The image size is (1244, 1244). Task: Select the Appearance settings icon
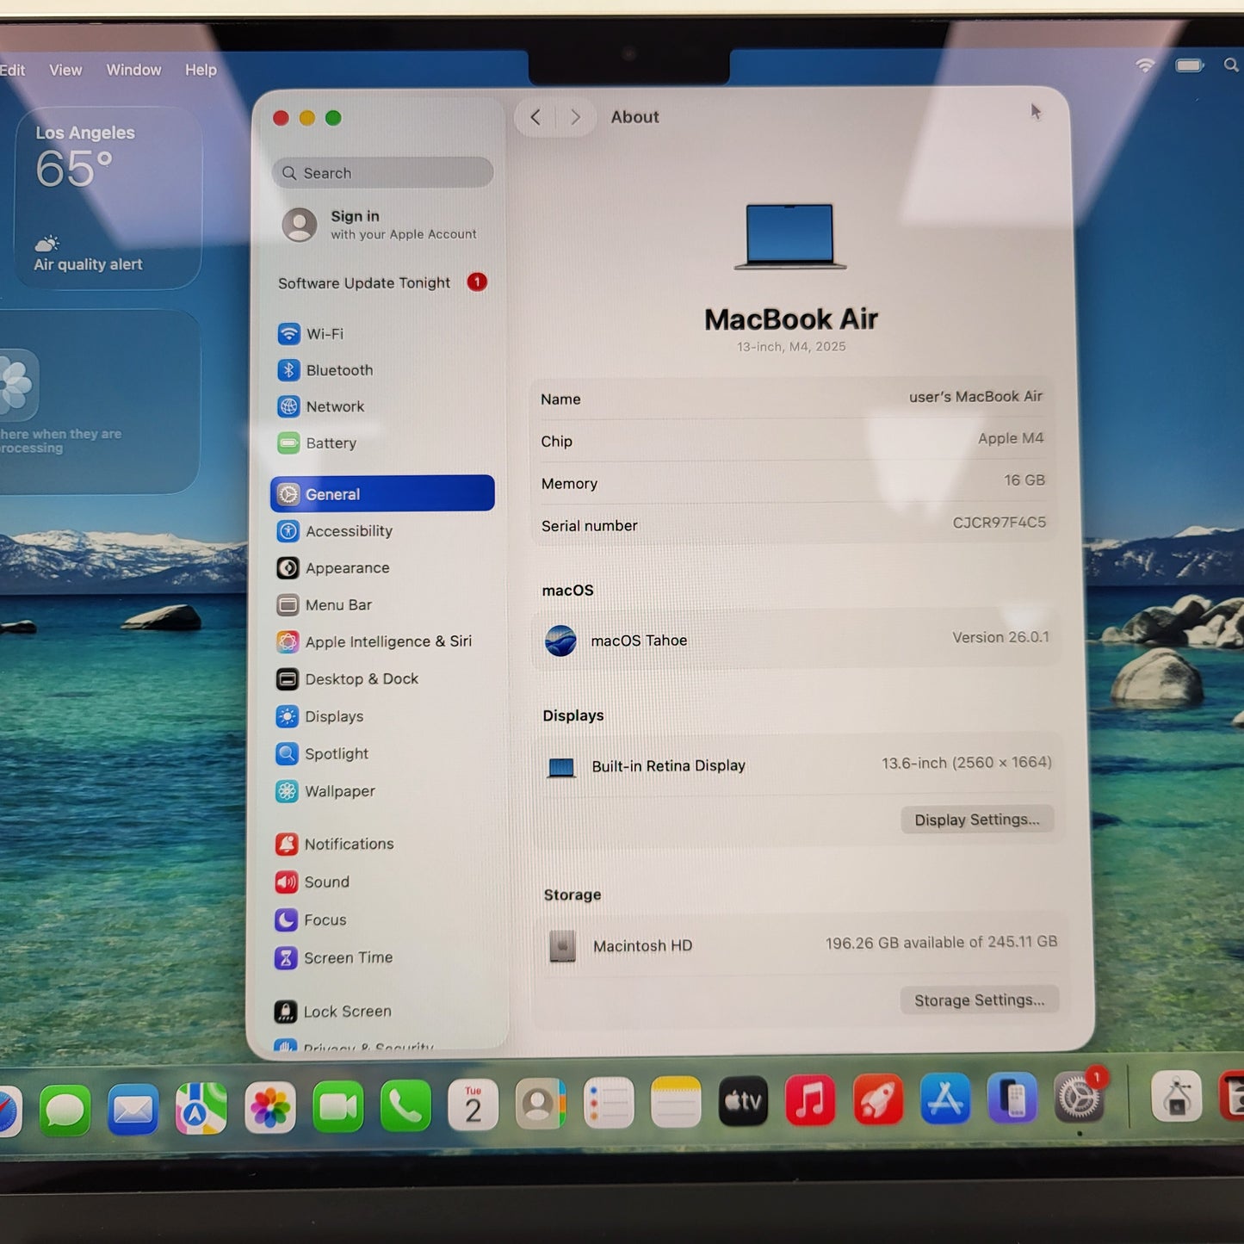point(288,567)
